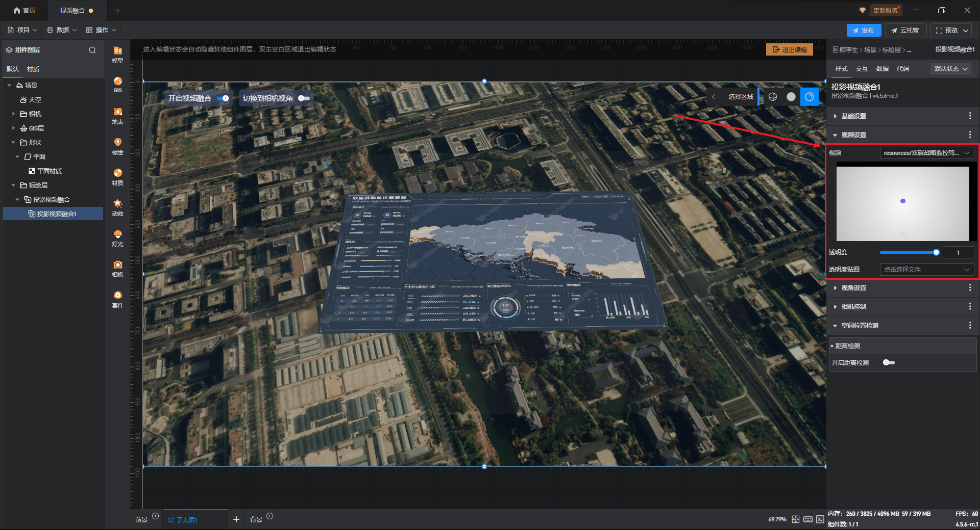Toggle the 开启视频融合 switch off
The height and width of the screenshot is (530, 980).
pyautogui.click(x=223, y=98)
